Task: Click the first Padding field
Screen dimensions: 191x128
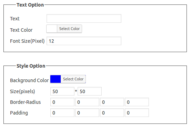Action: point(62,113)
